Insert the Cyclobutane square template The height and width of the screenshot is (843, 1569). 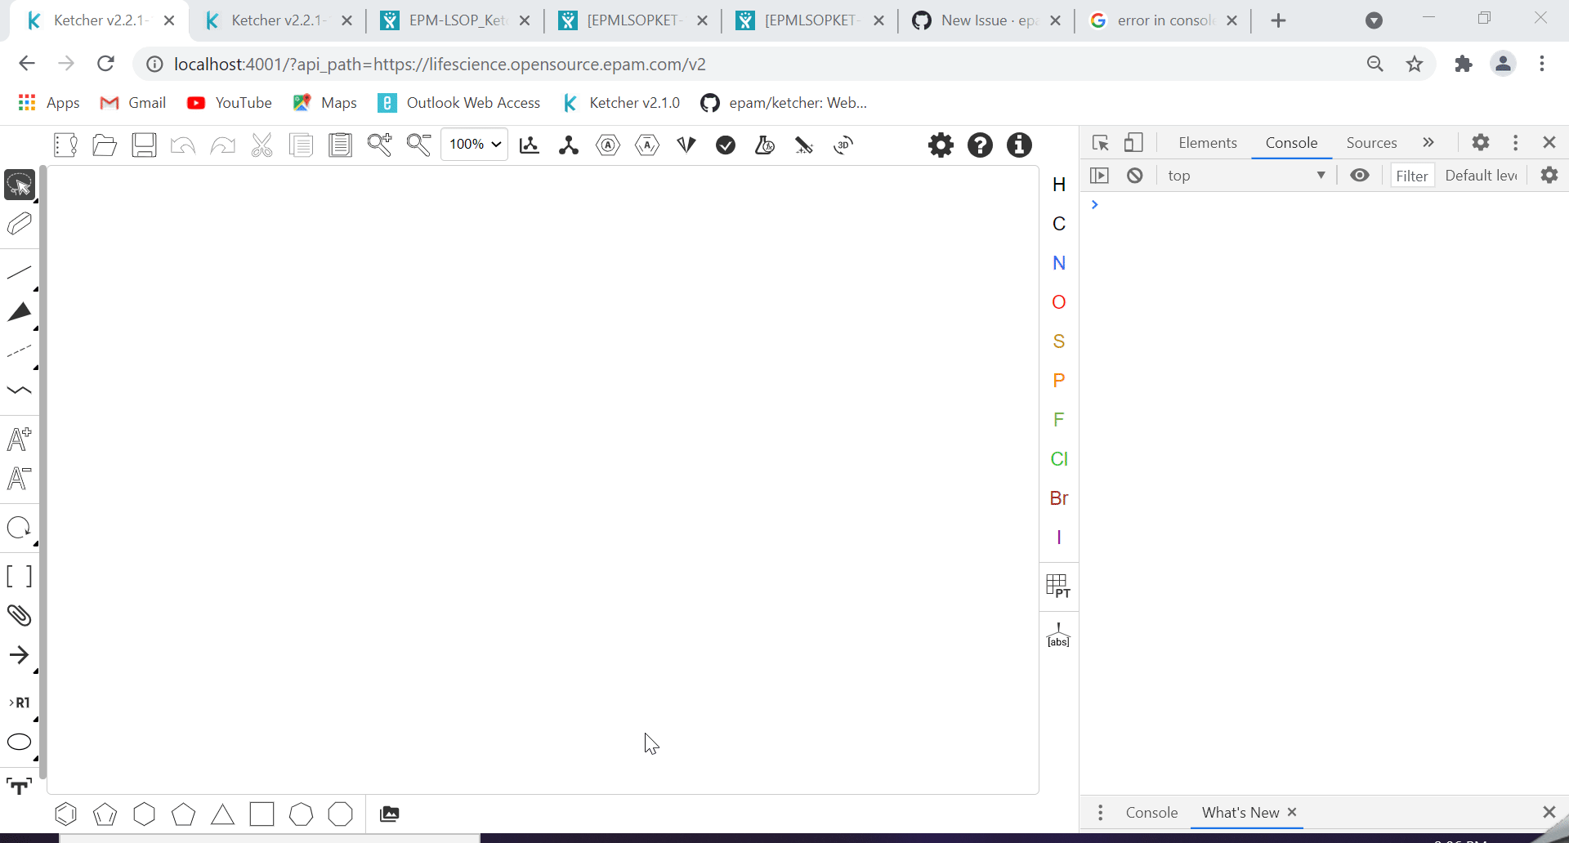[261, 814]
